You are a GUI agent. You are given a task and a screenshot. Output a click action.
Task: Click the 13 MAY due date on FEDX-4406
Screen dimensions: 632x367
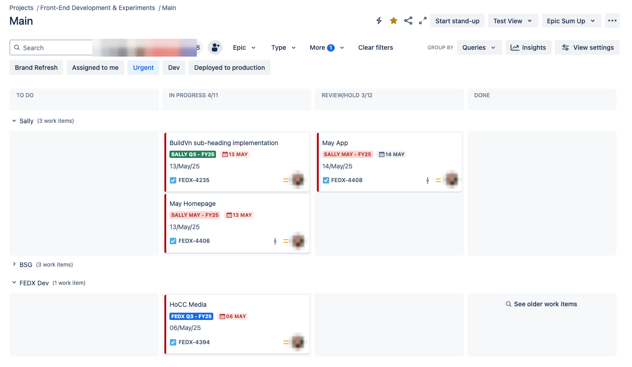click(239, 215)
